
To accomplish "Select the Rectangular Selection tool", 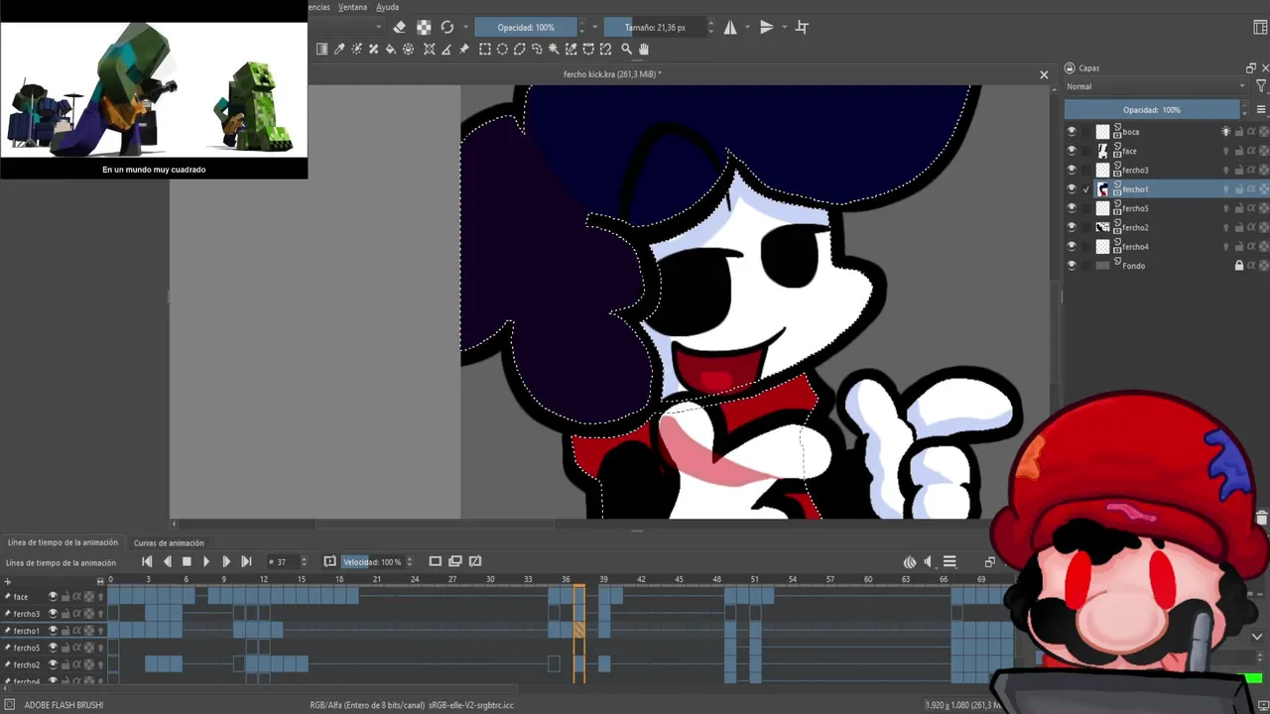I will coord(485,49).
